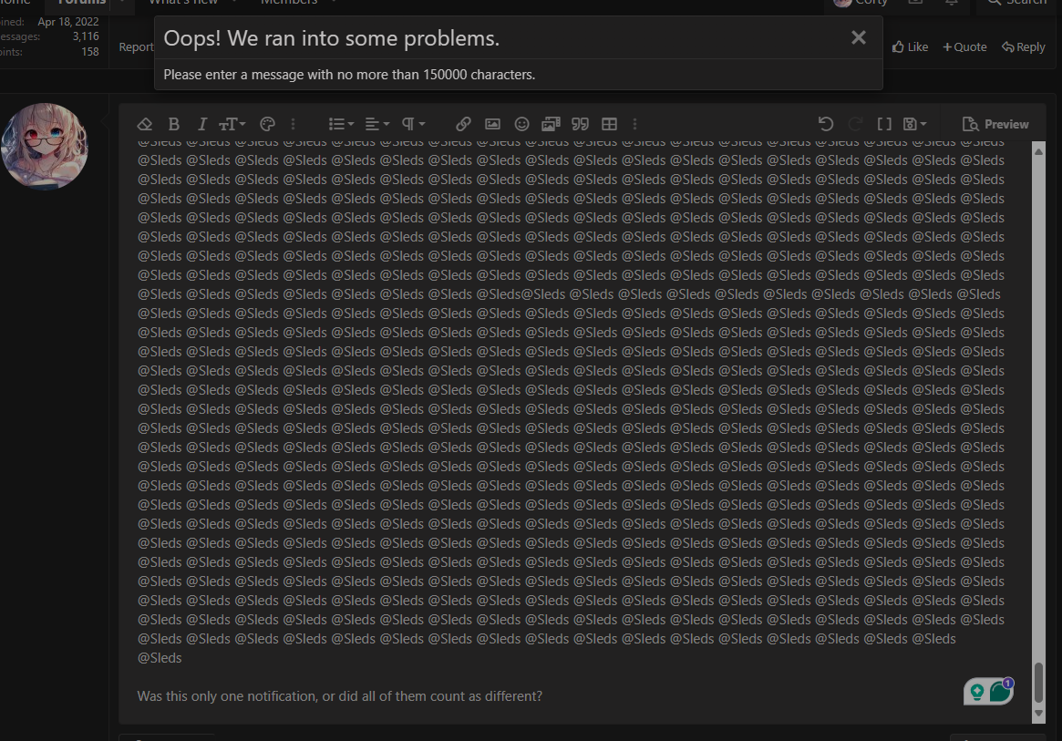The image size is (1062, 741).
Task: Toggle bold formatting in the editor
Action: (x=173, y=124)
